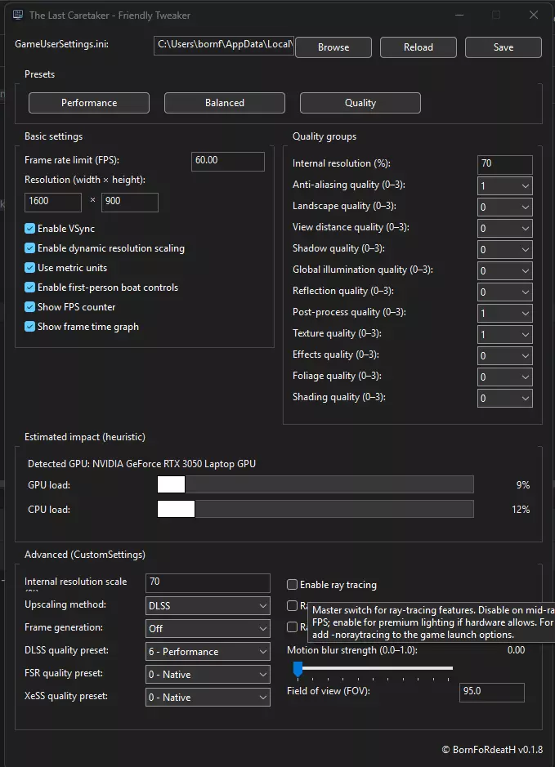Viewport: 555px width, 767px height.
Task: Apply the Performance preset
Action: tap(89, 103)
